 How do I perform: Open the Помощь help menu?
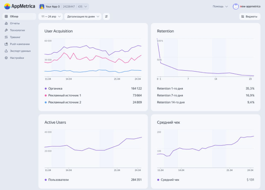[220, 7]
